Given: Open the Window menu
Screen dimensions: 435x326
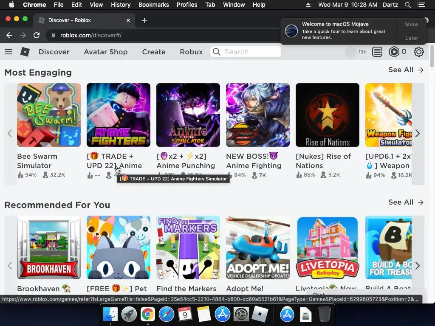Looking at the screenshot, I should [x=234, y=5].
